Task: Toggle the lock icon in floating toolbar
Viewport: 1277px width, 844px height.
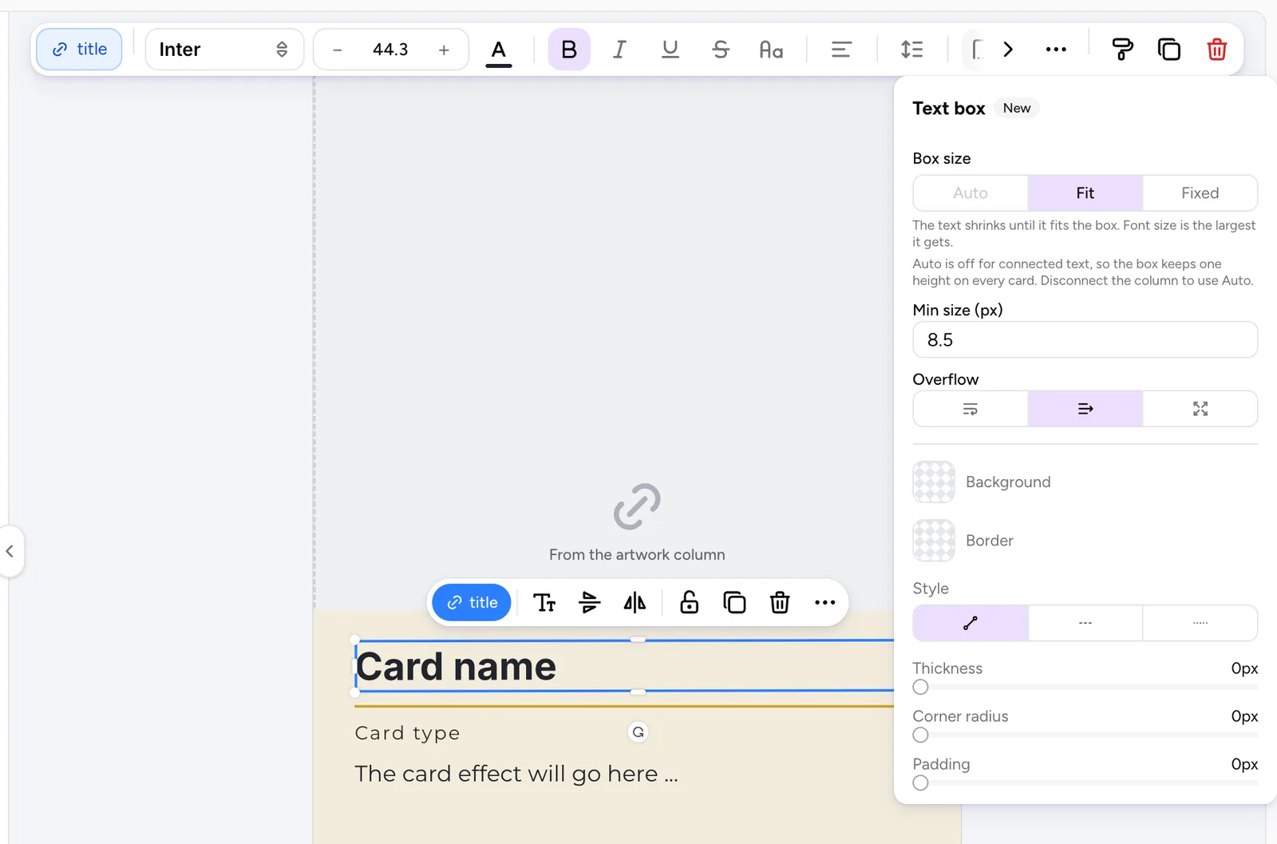Action: click(x=689, y=603)
